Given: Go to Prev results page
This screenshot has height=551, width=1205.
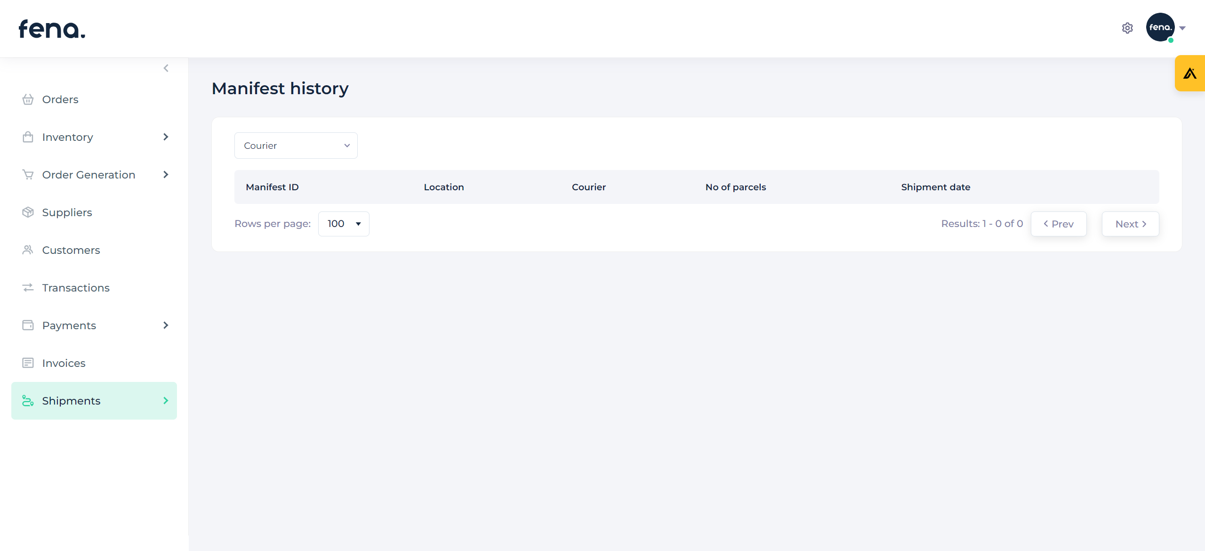Looking at the screenshot, I should coord(1059,224).
